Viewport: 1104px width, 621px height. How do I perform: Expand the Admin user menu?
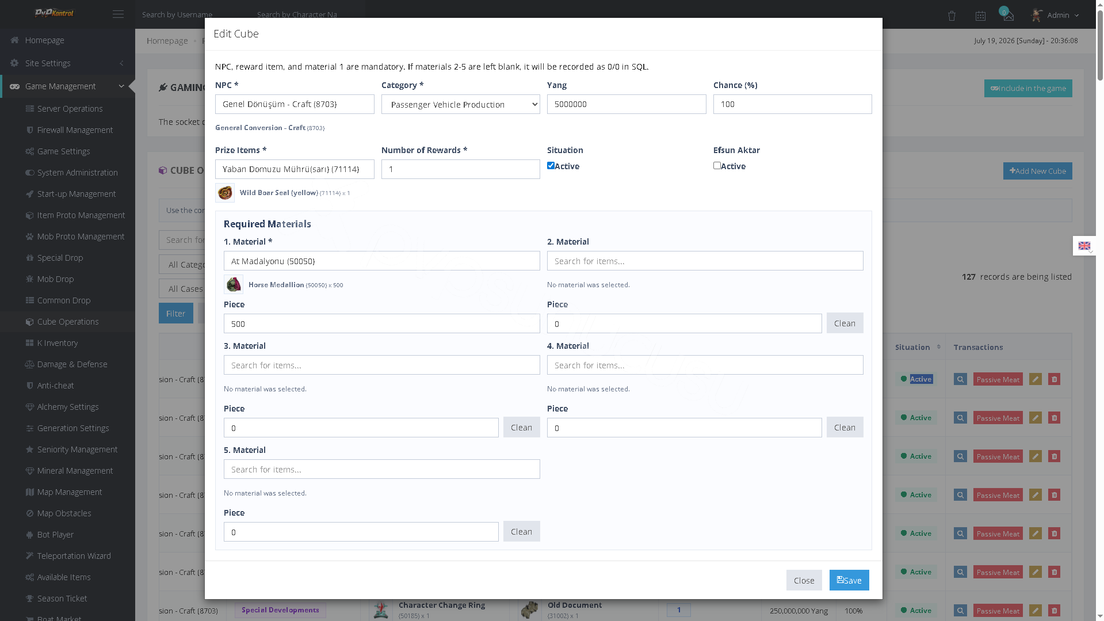pos(1056,15)
